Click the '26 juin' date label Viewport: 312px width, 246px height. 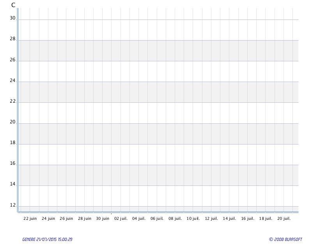pos(66,219)
